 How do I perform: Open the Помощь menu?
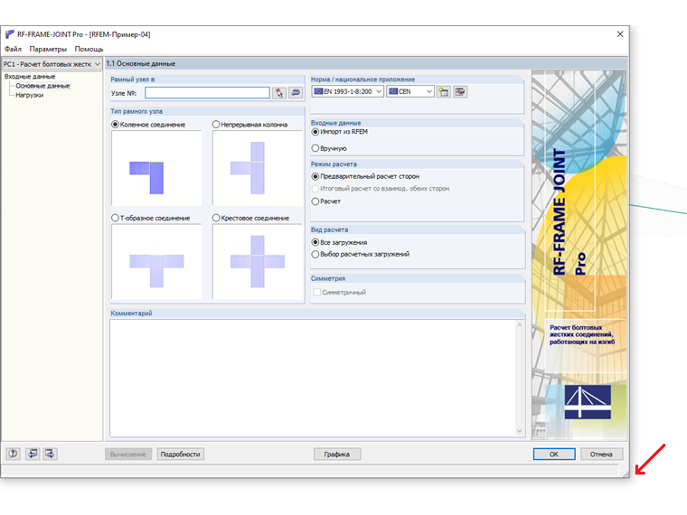tap(89, 49)
